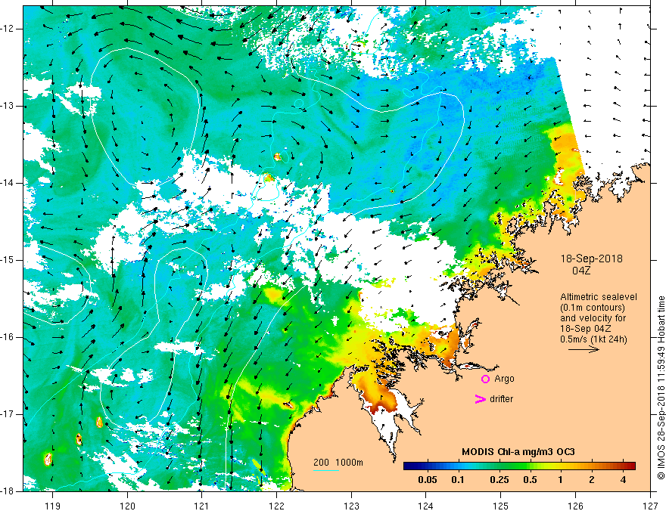Click the magenta Argo circle legend symbol
666x514 pixels.
point(485,379)
